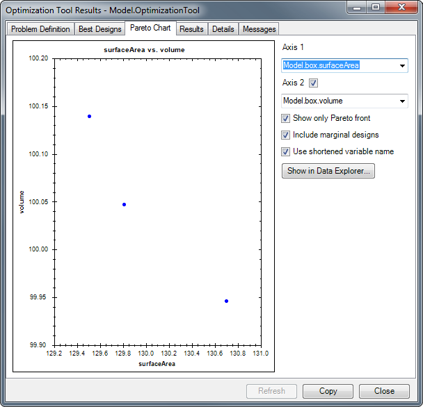Click the Close button at bottom
Screen dimensions: 423x407
(384, 391)
